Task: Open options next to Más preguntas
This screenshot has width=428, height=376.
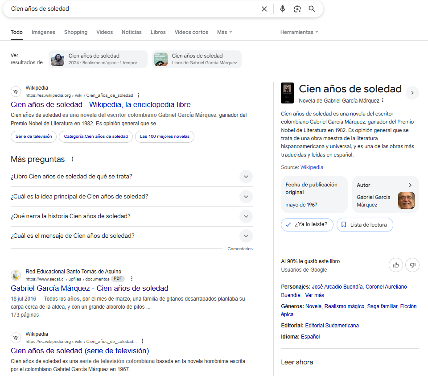Action: click(x=73, y=159)
